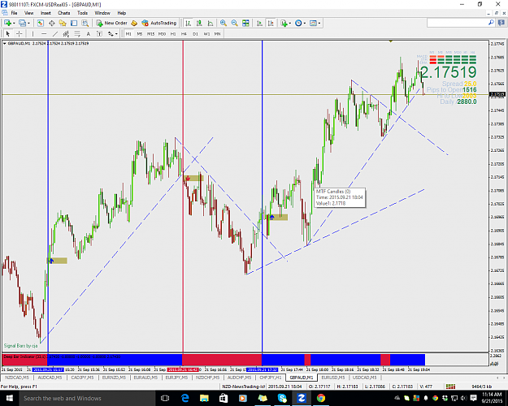Switch to H4 timeframe

(184, 33)
